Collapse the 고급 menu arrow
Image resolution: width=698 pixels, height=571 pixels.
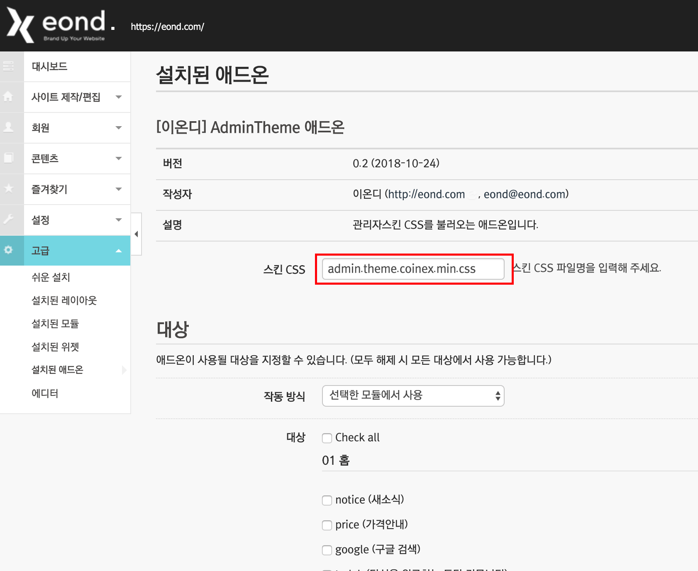pos(119,251)
